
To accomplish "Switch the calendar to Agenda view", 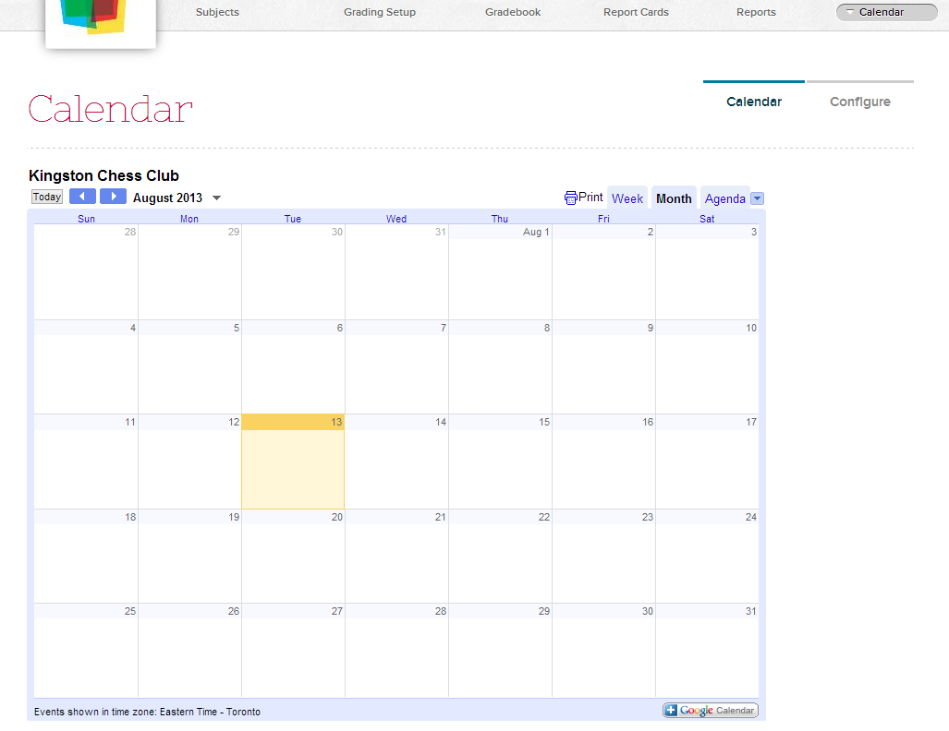I will tap(724, 198).
